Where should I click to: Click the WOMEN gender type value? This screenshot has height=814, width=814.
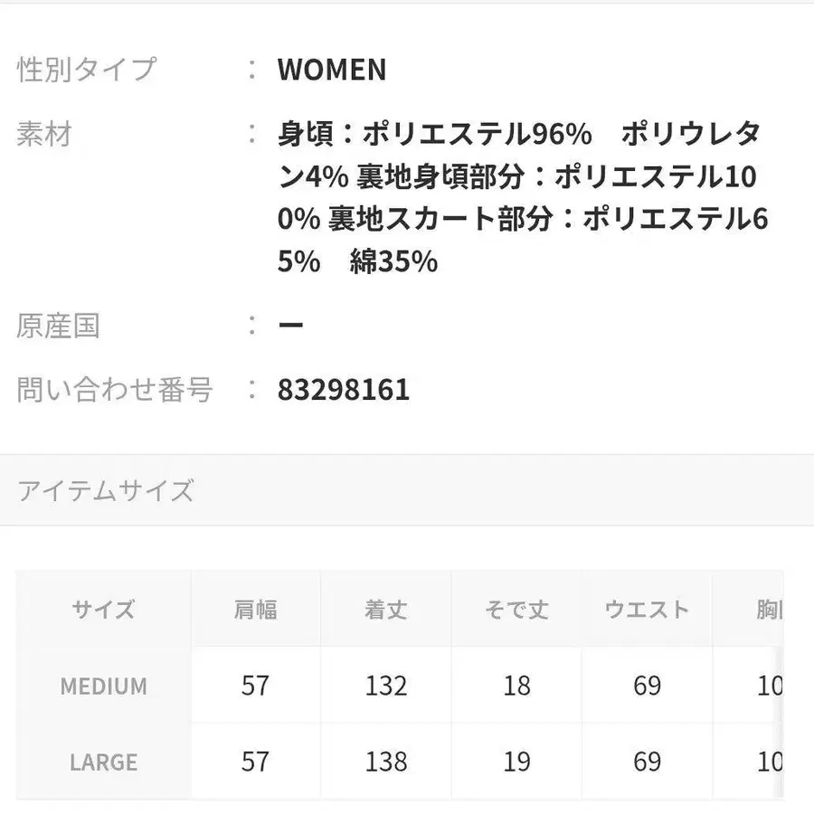pos(332,70)
